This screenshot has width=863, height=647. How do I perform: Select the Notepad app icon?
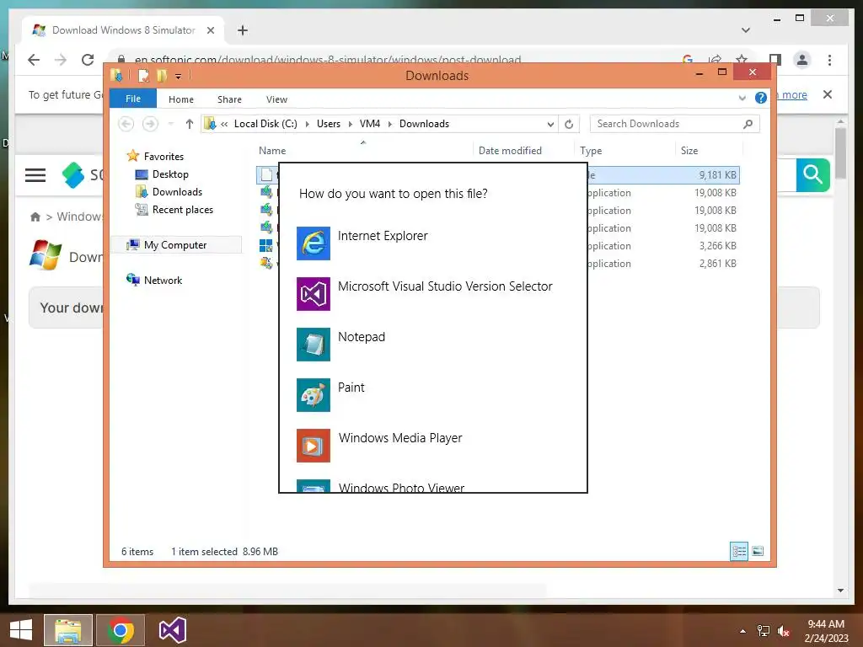(x=314, y=345)
